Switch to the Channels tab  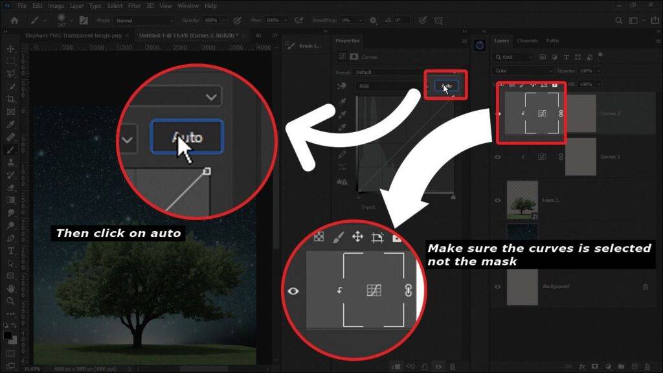527,41
